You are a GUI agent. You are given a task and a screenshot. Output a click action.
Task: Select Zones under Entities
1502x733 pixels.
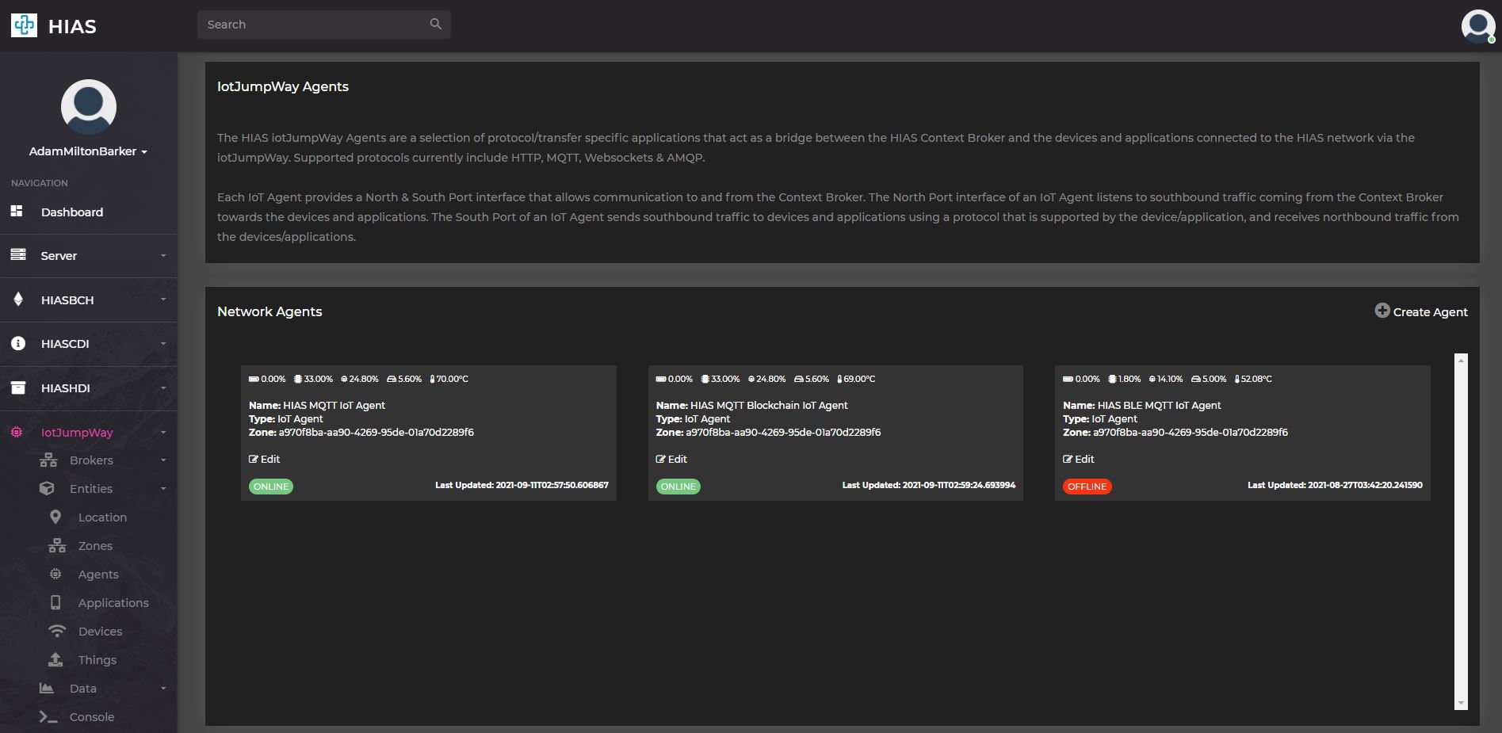click(95, 545)
